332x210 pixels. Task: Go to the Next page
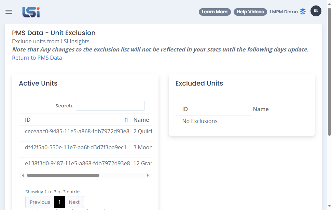74,202
